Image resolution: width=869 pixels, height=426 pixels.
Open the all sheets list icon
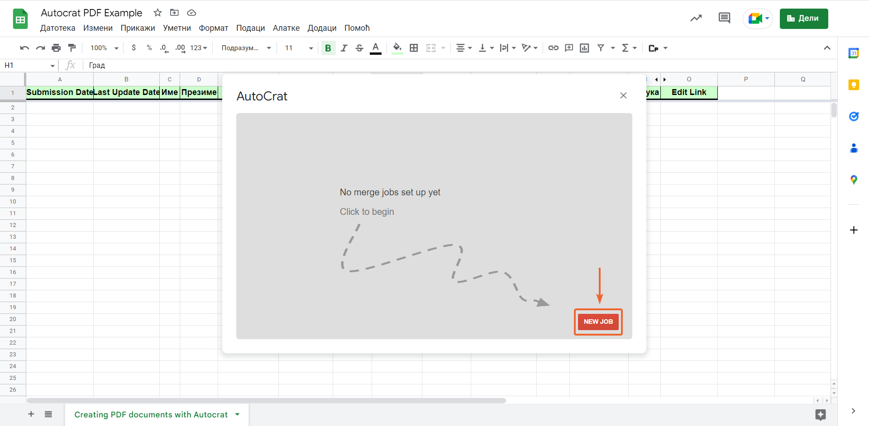[x=48, y=414]
